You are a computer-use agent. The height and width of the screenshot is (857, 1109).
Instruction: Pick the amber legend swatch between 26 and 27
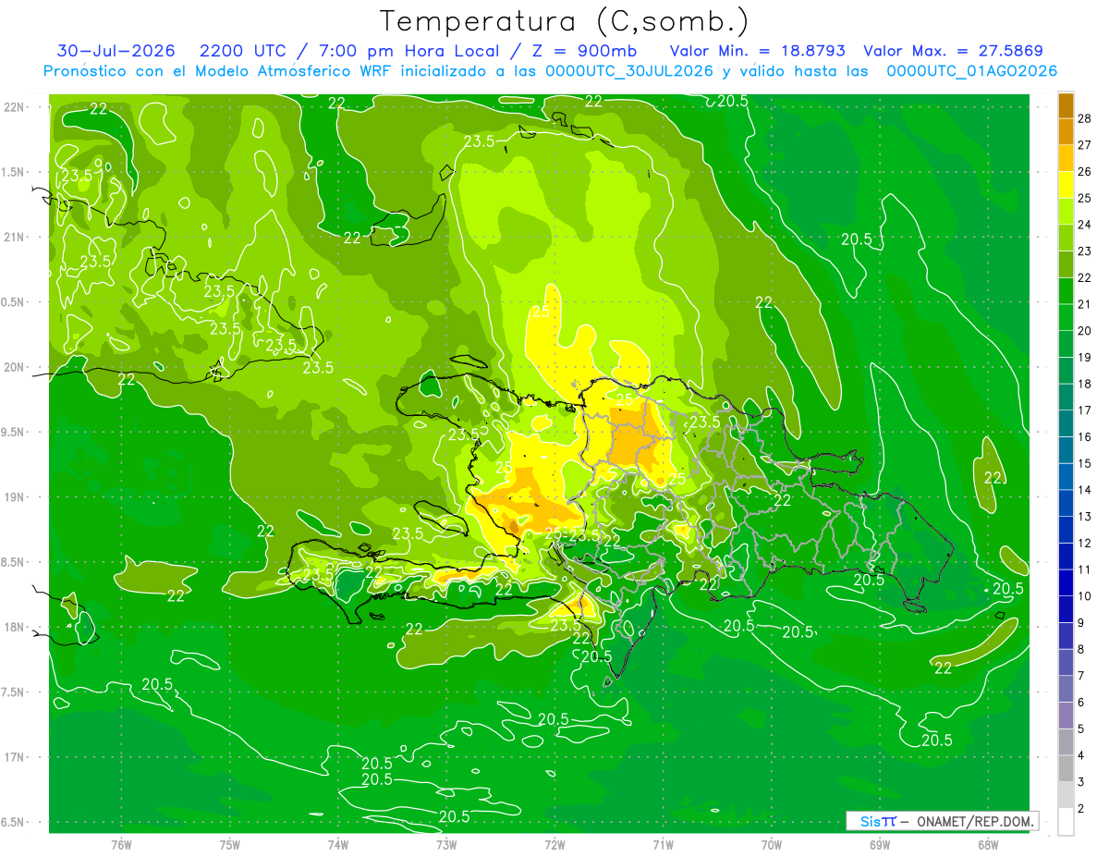[1066, 159]
